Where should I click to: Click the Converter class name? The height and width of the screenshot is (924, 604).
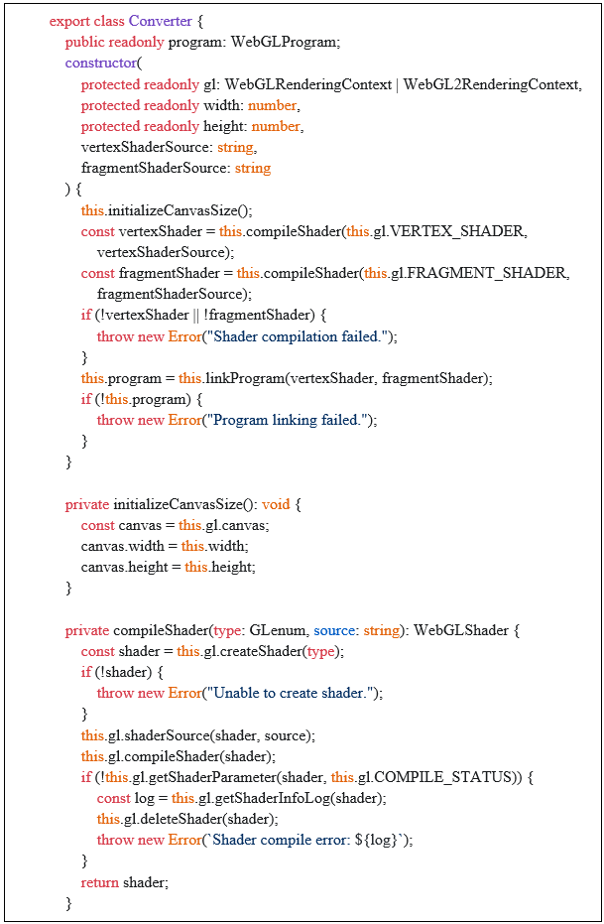[162, 22]
